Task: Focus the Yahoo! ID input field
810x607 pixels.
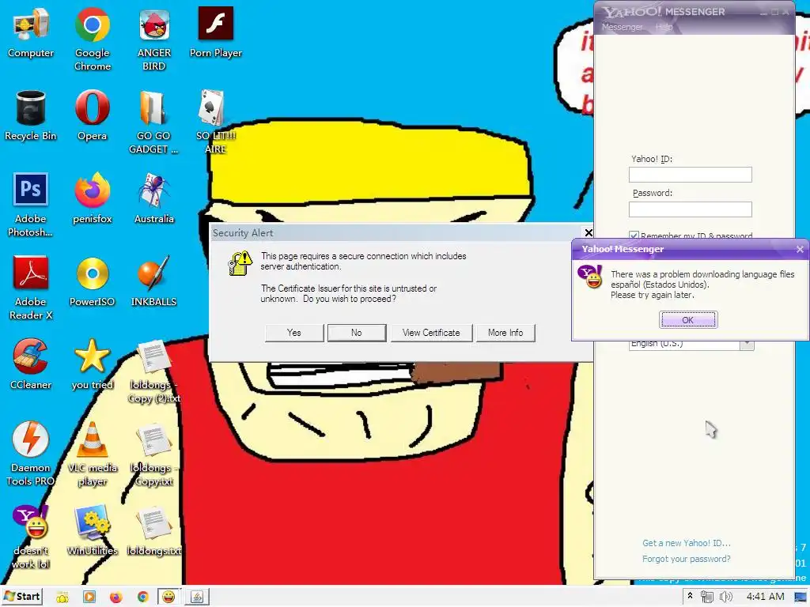Action: point(690,175)
